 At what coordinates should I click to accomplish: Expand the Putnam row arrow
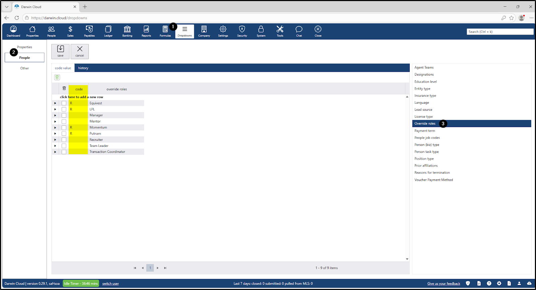pyautogui.click(x=55, y=133)
